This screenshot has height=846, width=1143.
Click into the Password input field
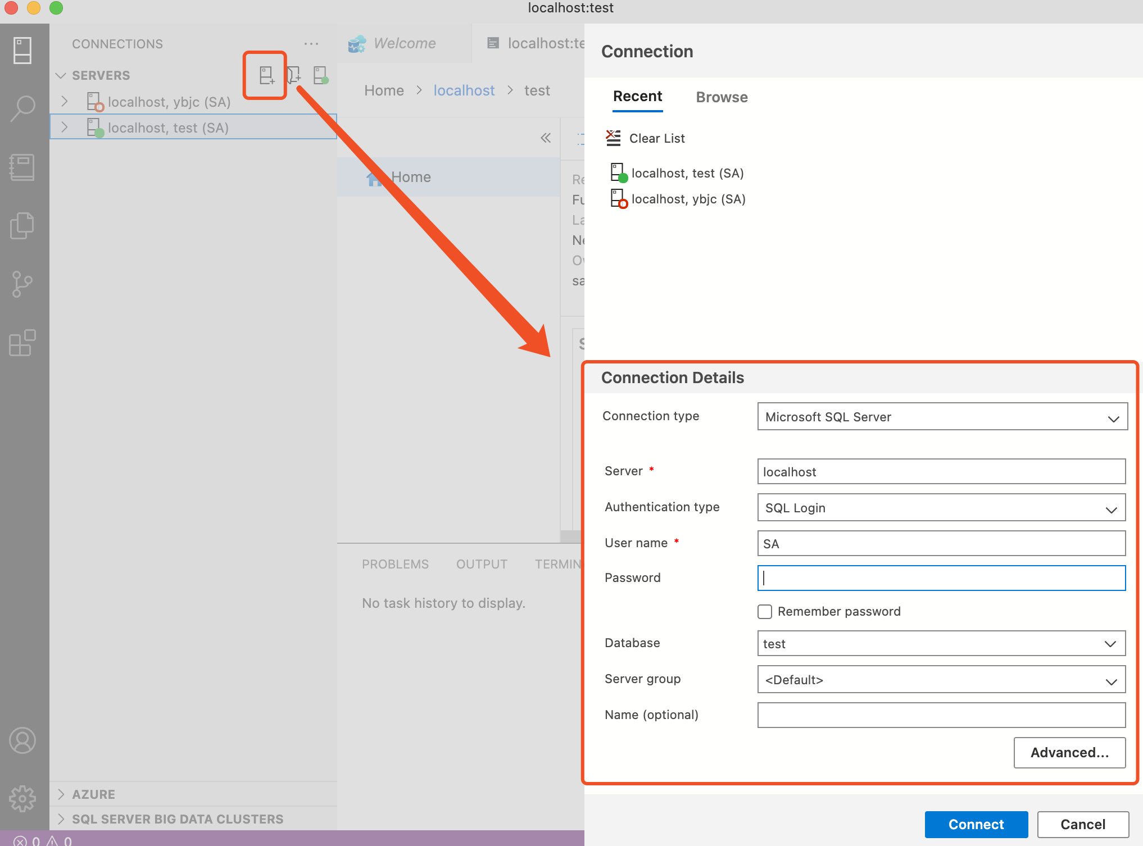[x=941, y=578]
